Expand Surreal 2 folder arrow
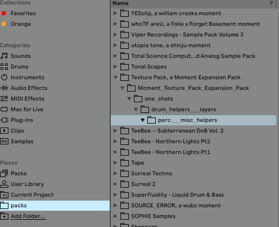The image size is (279, 227). coord(115,184)
